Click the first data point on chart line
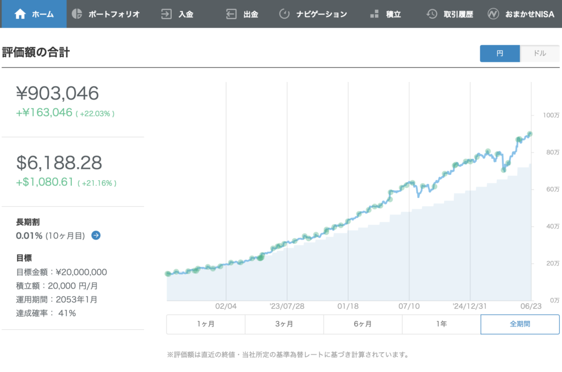Image resolution: width=562 pixels, height=372 pixels. (x=168, y=274)
